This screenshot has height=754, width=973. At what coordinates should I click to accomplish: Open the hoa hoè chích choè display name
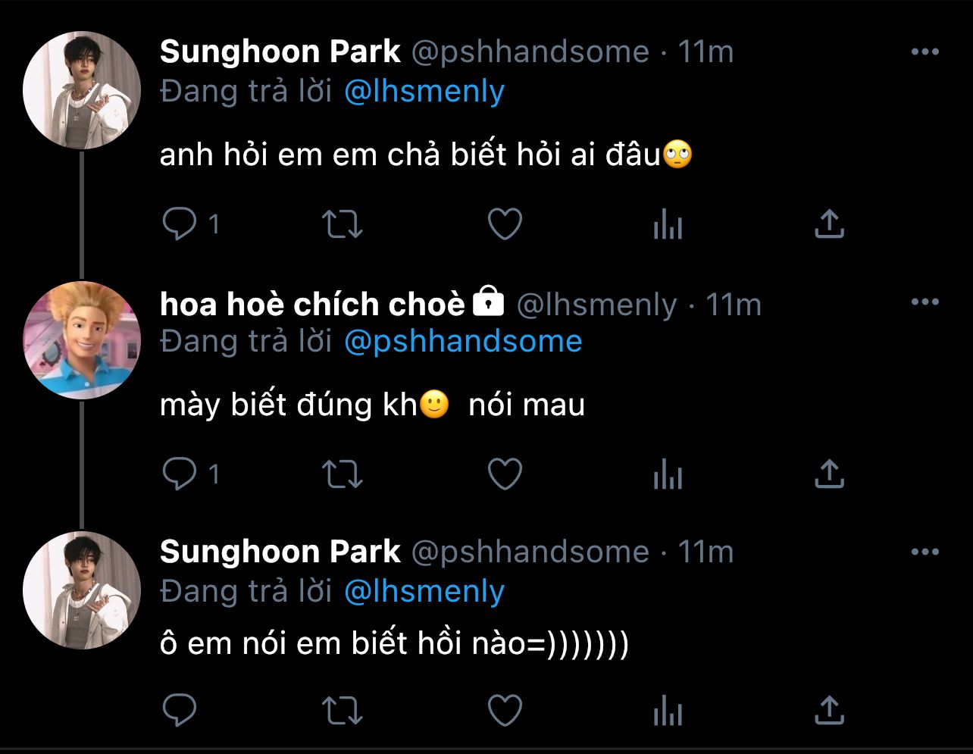(x=312, y=304)
